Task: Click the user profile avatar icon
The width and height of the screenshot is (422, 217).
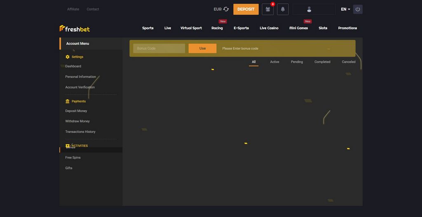Action: tap(309, 9)
